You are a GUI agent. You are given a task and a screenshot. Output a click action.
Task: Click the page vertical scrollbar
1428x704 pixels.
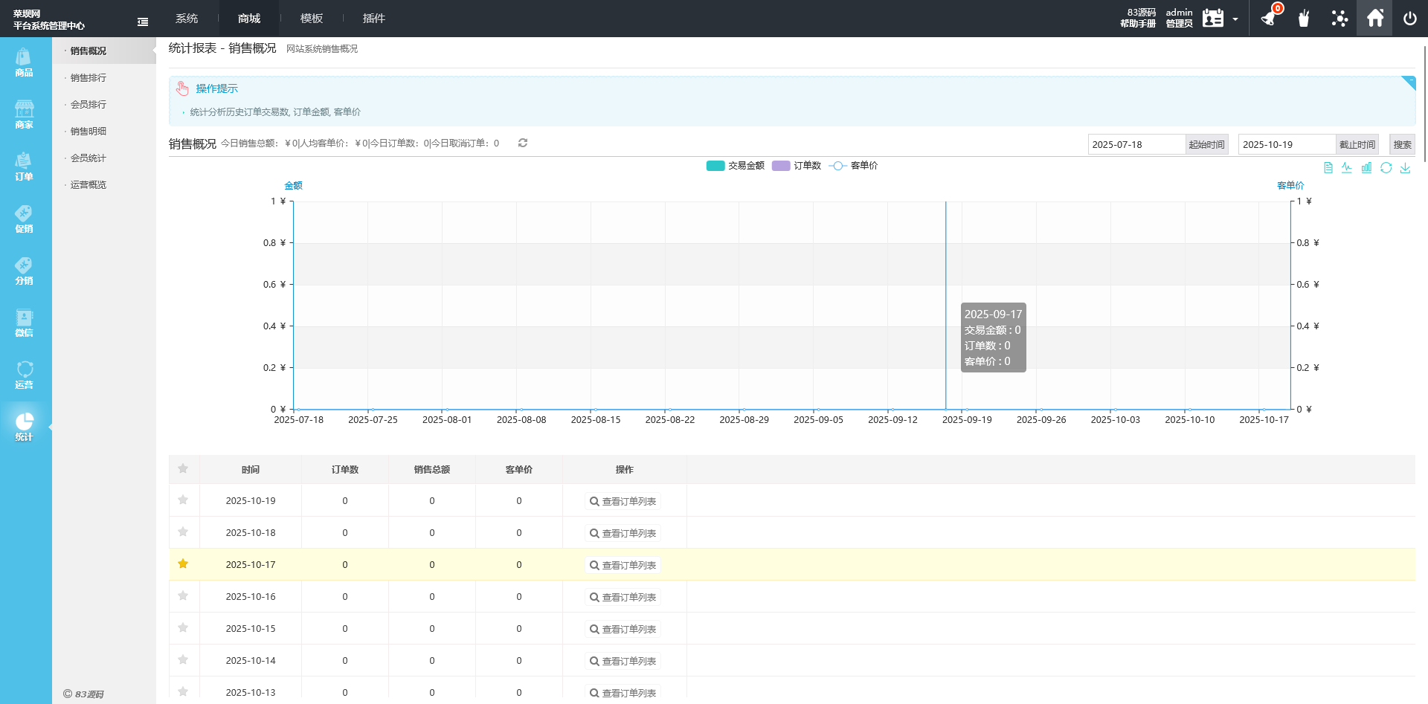(x=1424, y=104)
